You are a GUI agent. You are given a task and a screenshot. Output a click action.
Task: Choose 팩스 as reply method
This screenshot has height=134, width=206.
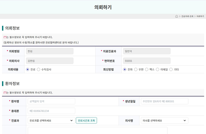[x=147, y=70]
